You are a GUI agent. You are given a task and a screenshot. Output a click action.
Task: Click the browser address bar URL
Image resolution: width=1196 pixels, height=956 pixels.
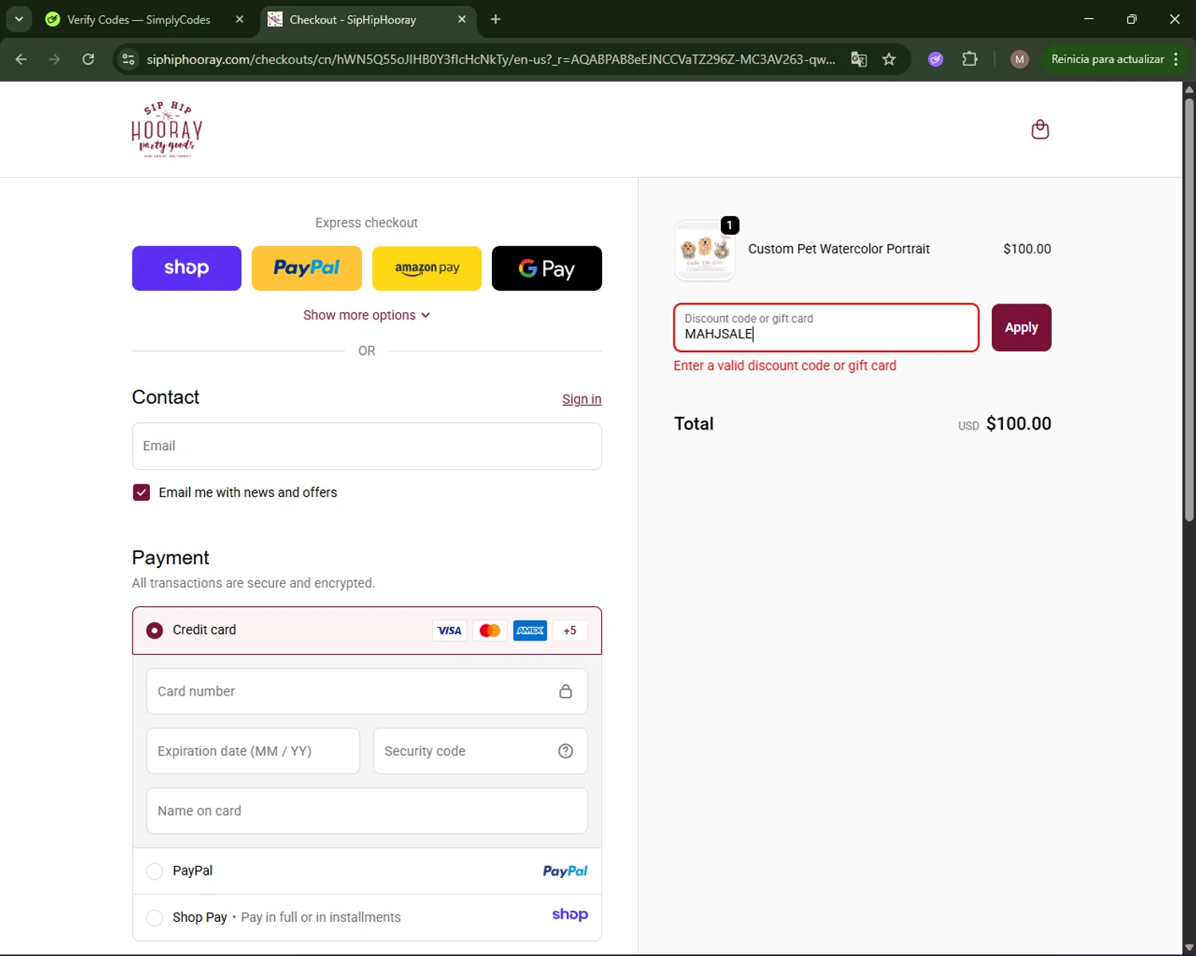(490, 59)
